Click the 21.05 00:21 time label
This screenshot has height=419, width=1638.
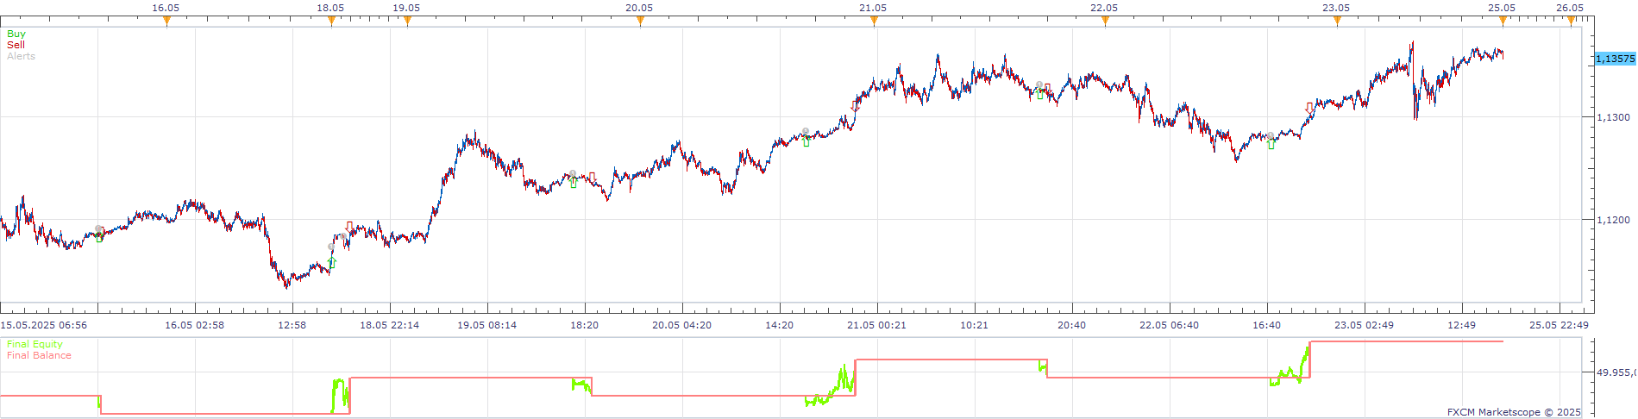click(876, 325)
